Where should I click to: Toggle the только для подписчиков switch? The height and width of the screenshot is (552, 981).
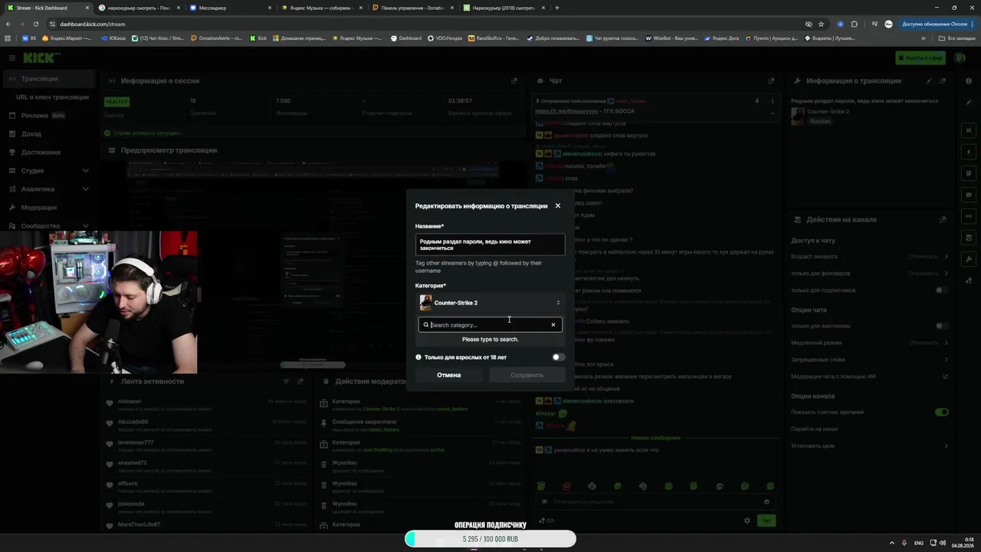942,291
